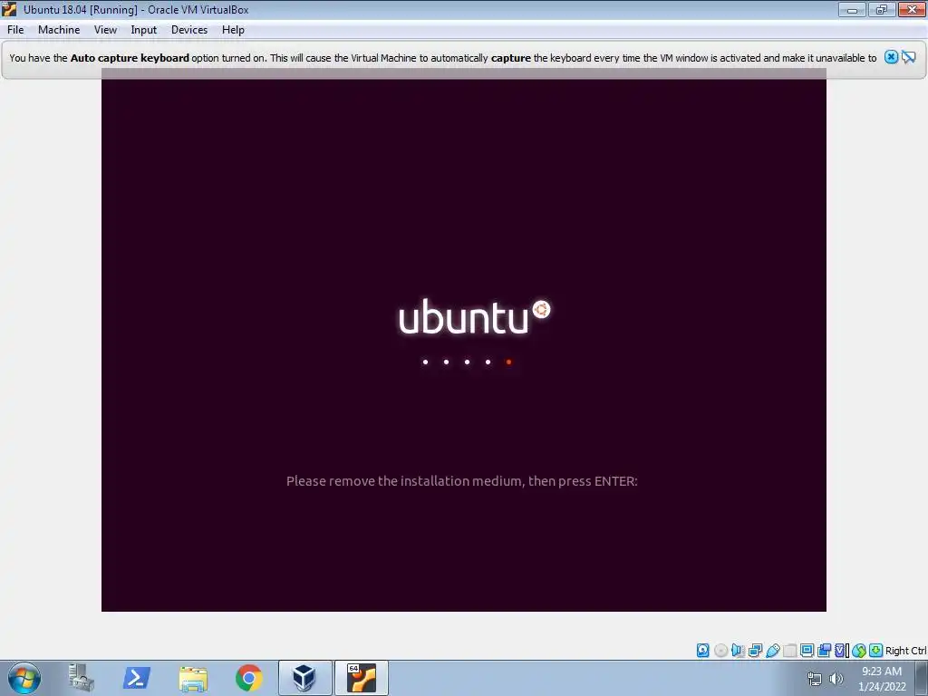Open the Devices menu
Viewport: 928px width, 696px height.
189,30
